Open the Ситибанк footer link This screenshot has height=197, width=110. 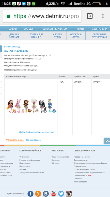78,179
